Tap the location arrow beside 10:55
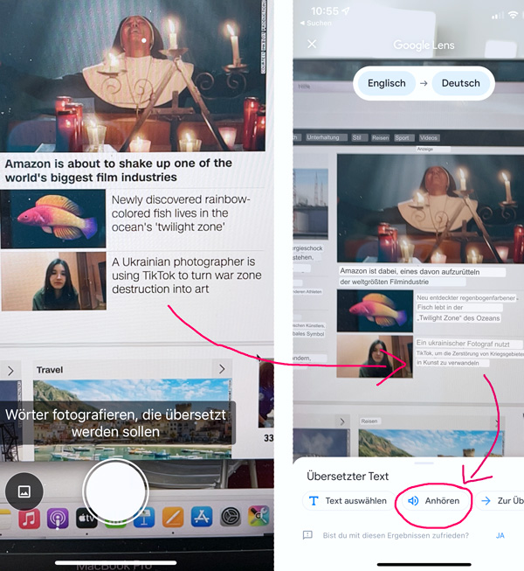 point(346,10)
